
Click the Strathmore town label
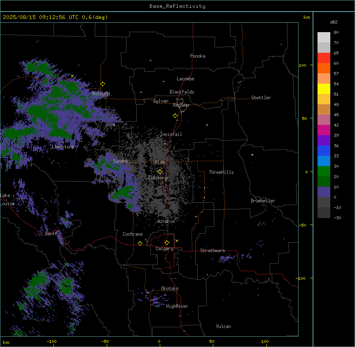(x=213, y=251)
